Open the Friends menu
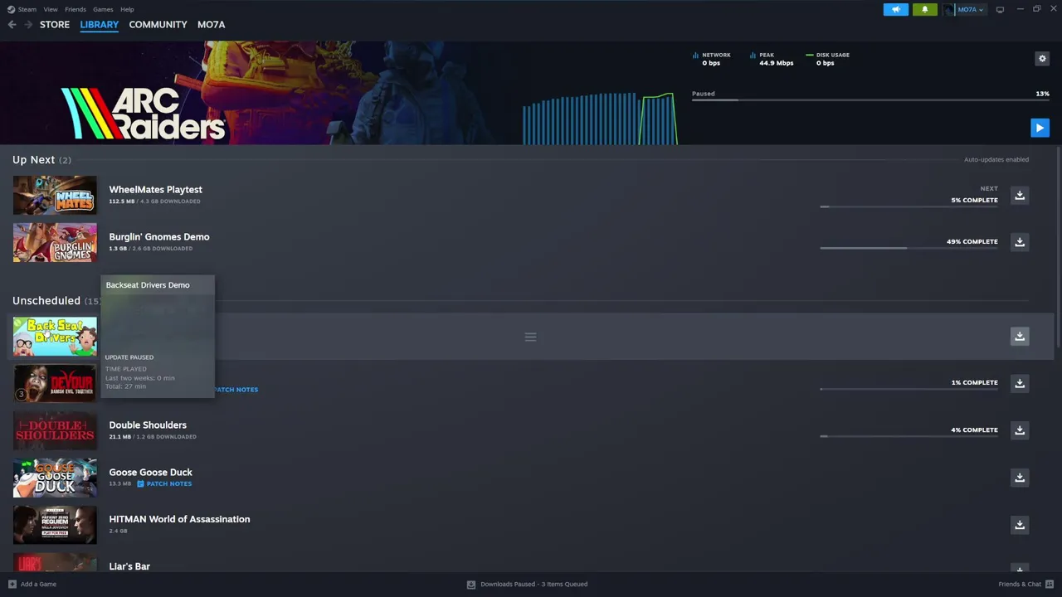The width and height of the screenshot is (1062, 597). [x=76, y=9]
